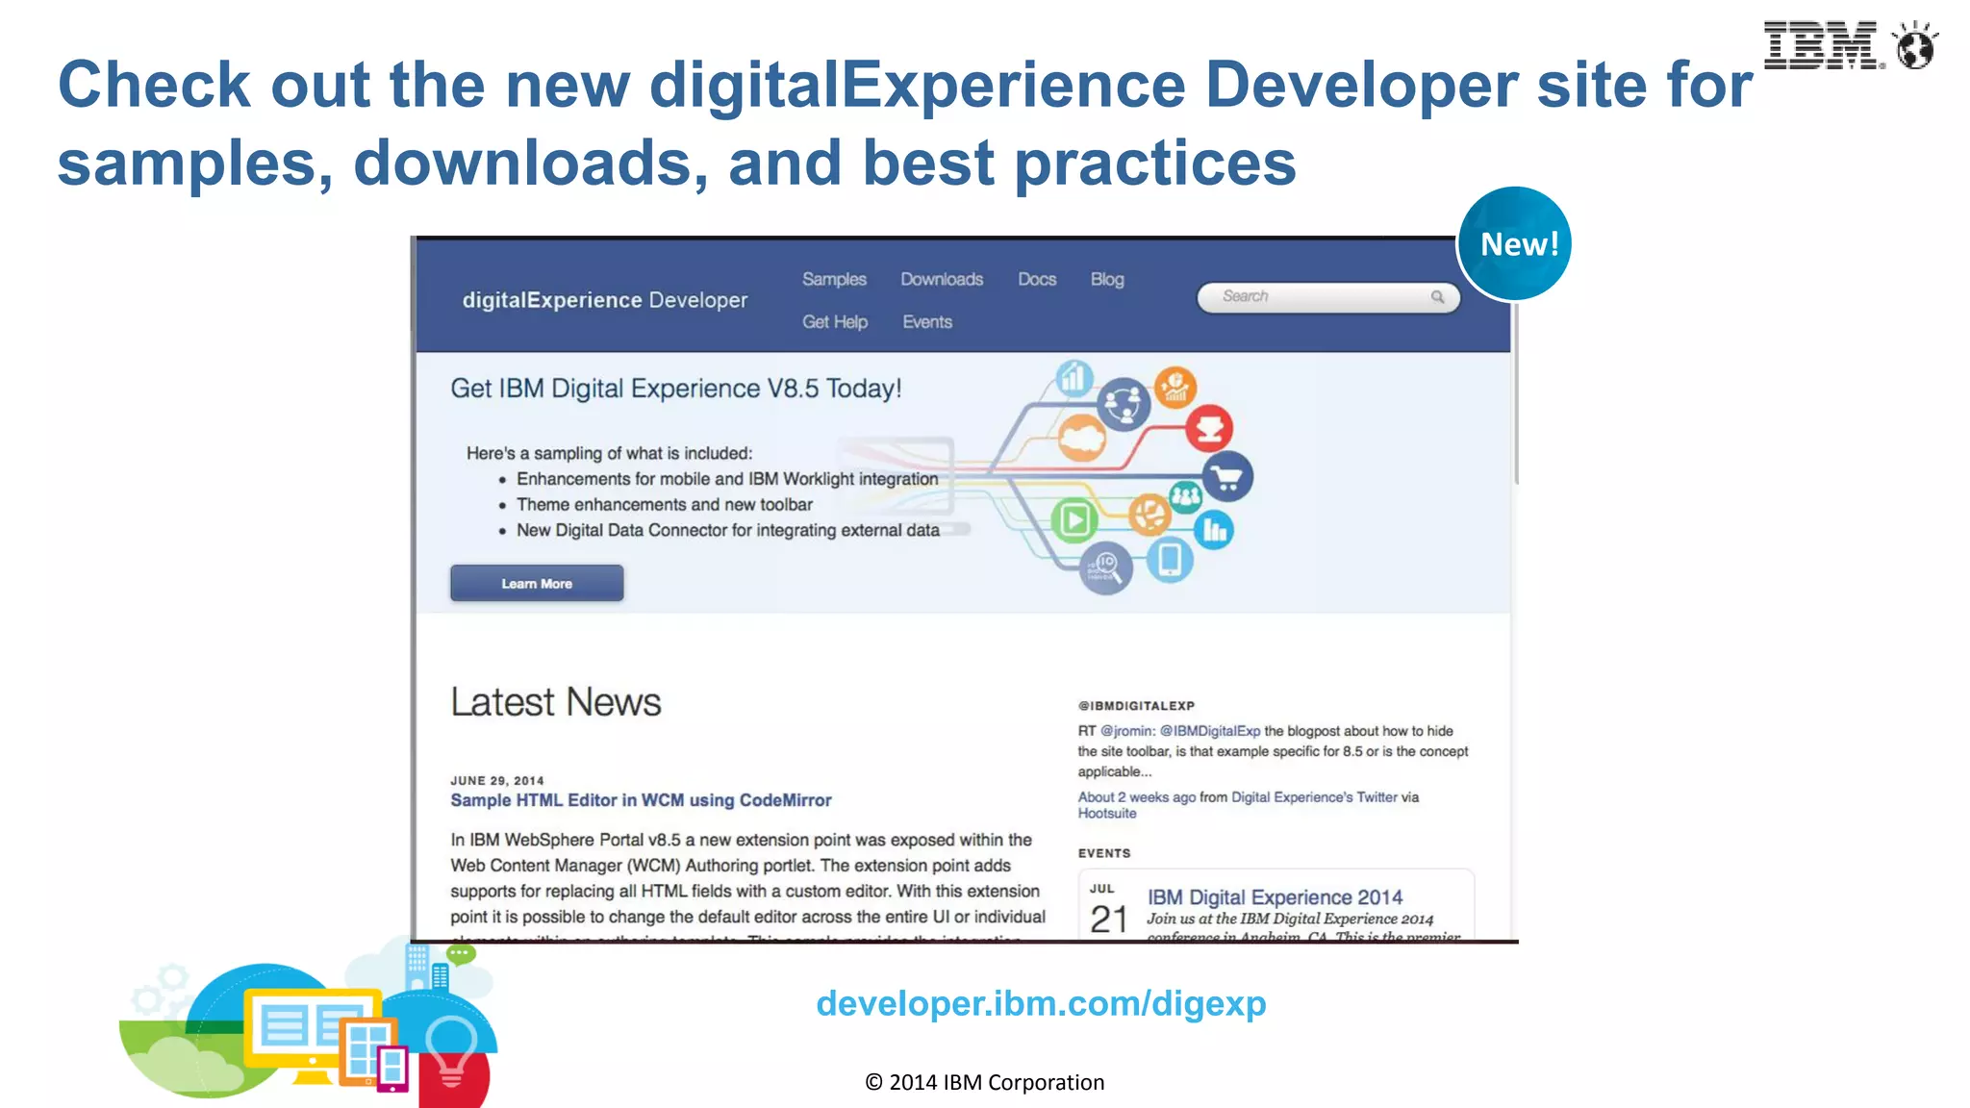Click the Theme enhancements and new toolbar bullet

665,505
